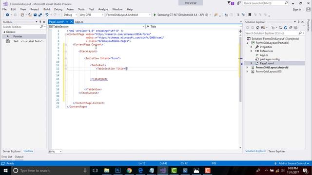Switch to the App.cs editor tab
312x175 pixels.
point(79,22)
